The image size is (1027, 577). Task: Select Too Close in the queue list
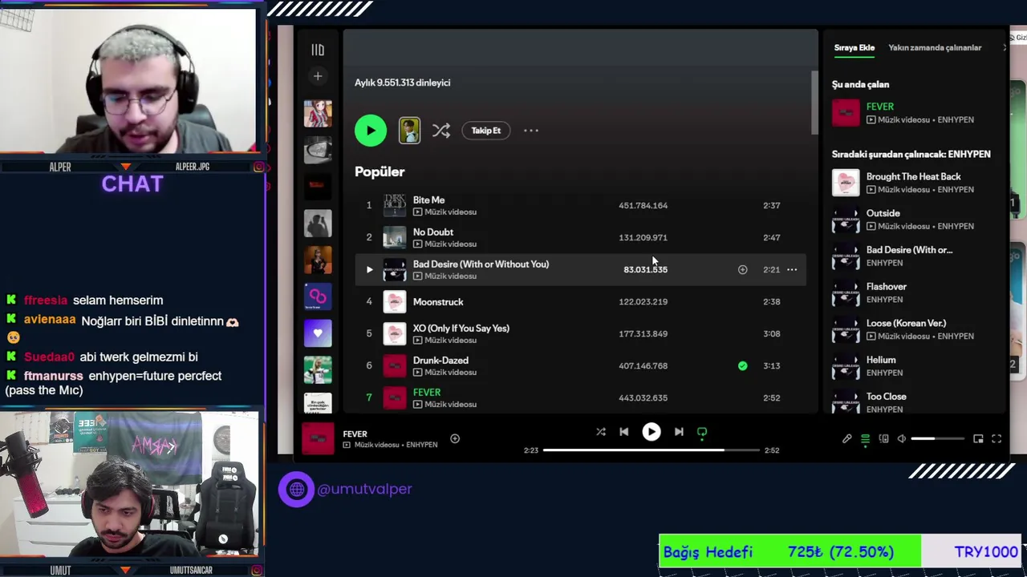(x=886, y=397)
